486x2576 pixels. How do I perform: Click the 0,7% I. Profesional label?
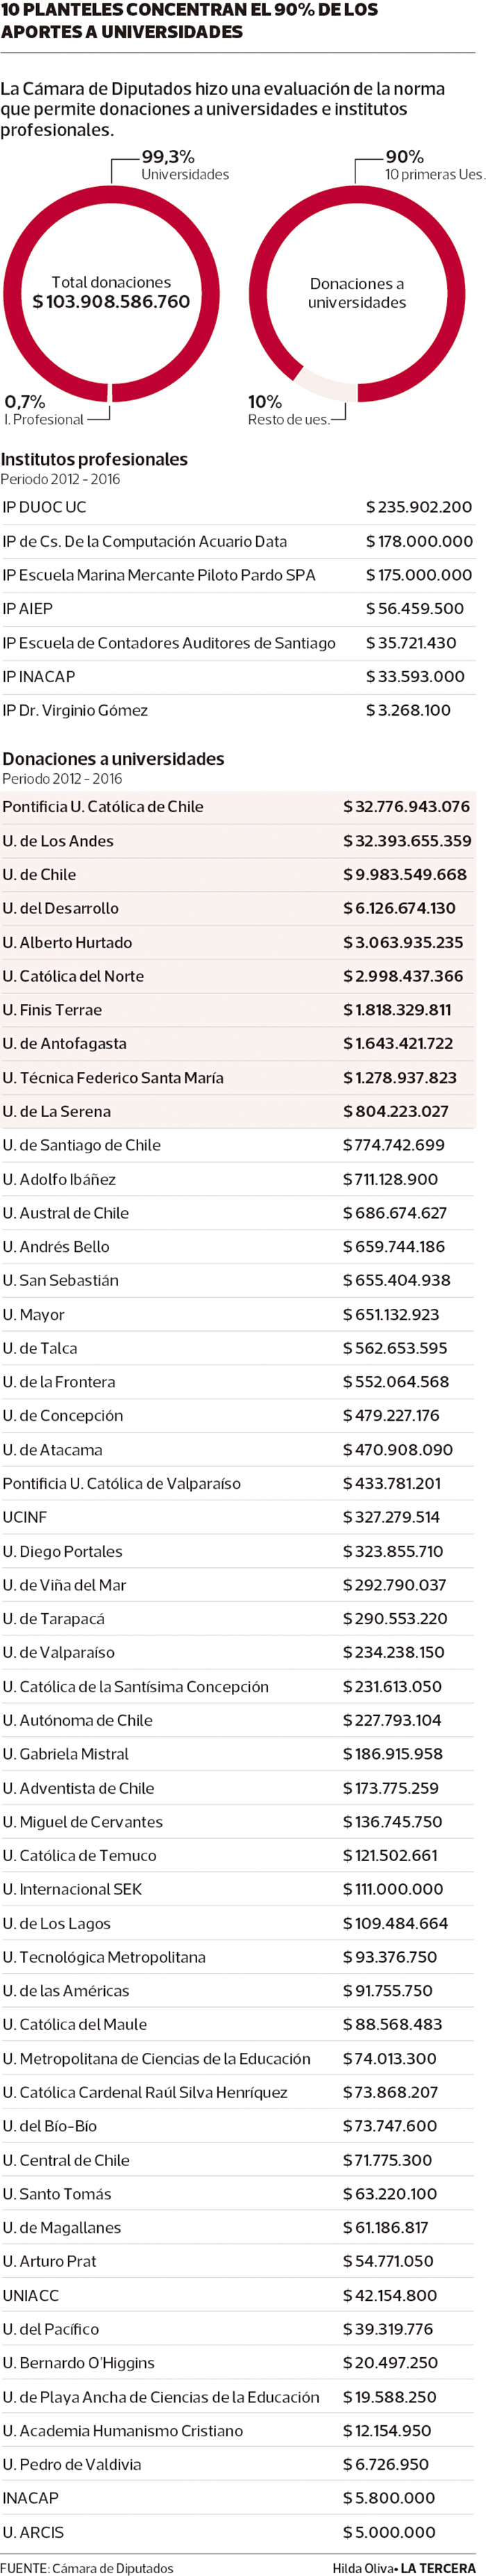tap(43, 410)
